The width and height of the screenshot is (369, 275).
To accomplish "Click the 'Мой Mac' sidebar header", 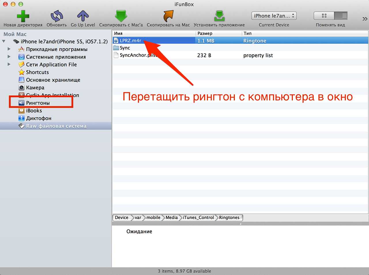I will (x=15, y=34).
